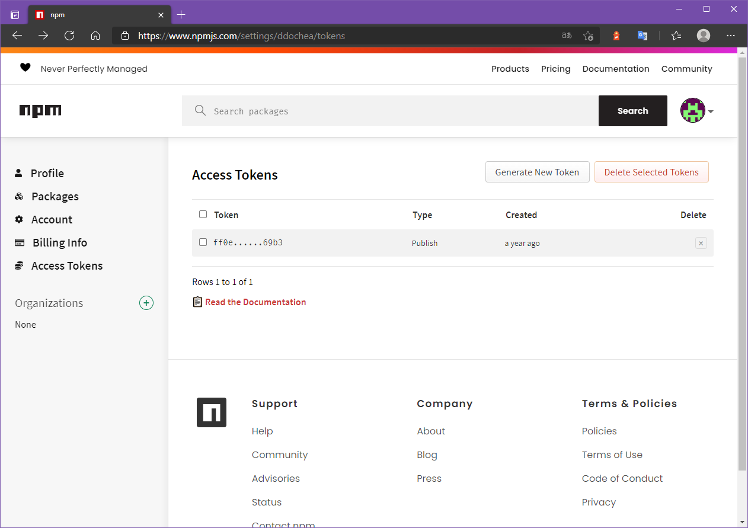The height and width of the screenshot is (528, 748).
Task: Open Privacy link in footer
Action: pos(599,502)
